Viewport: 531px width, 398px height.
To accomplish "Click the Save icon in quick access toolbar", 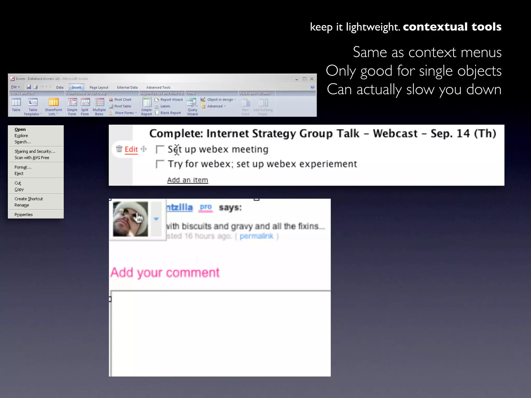I will 29,87.
